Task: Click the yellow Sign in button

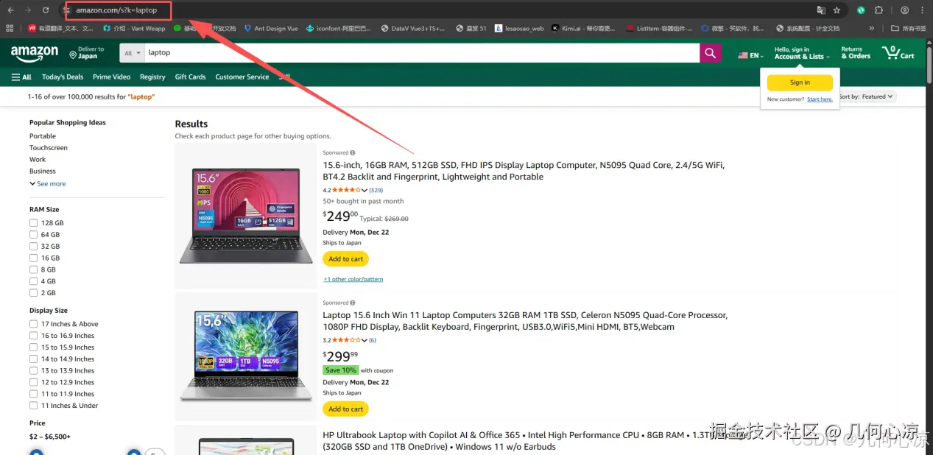Action: (x=800, y=82)
